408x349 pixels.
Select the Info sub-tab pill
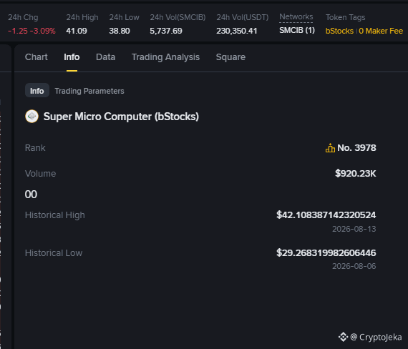pos(37,91)
